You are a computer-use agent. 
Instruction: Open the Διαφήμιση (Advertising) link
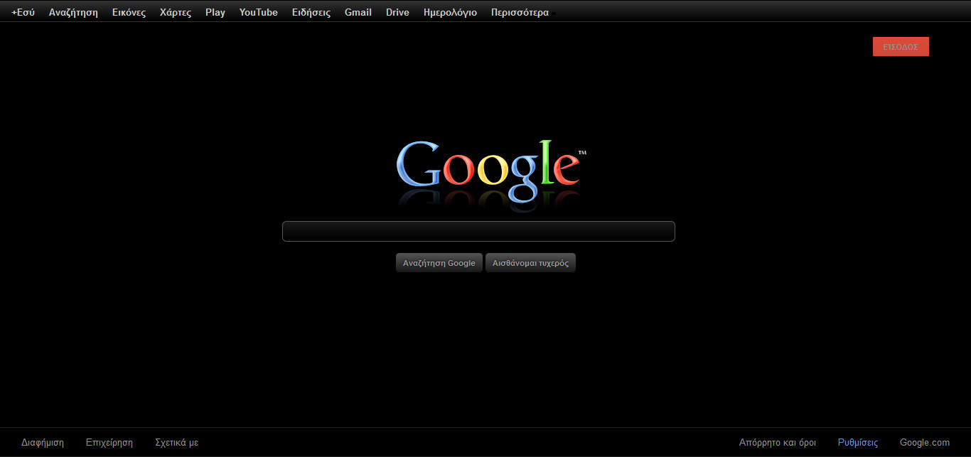(43, 441)
